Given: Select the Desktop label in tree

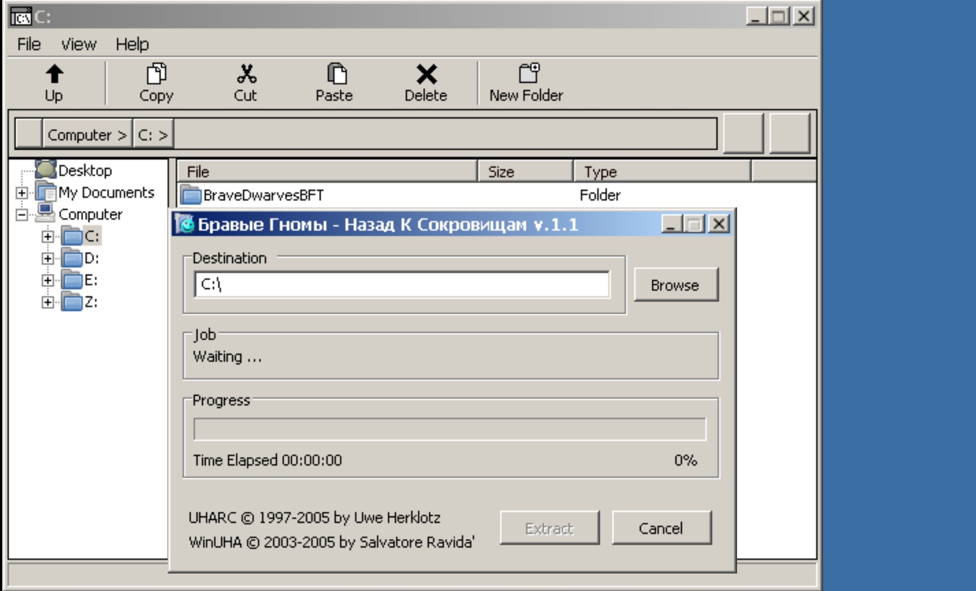Looking at the screenshot, I should pos(85,171).
